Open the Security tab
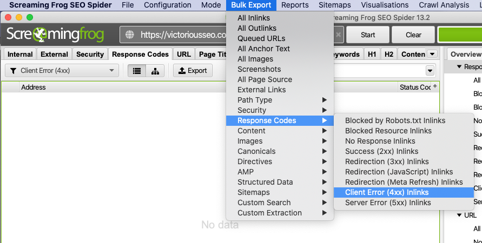The image size is (482, 243). 90,54
